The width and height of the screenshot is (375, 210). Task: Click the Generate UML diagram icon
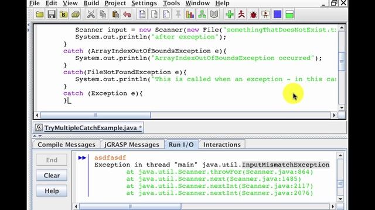tap(202, 15)
